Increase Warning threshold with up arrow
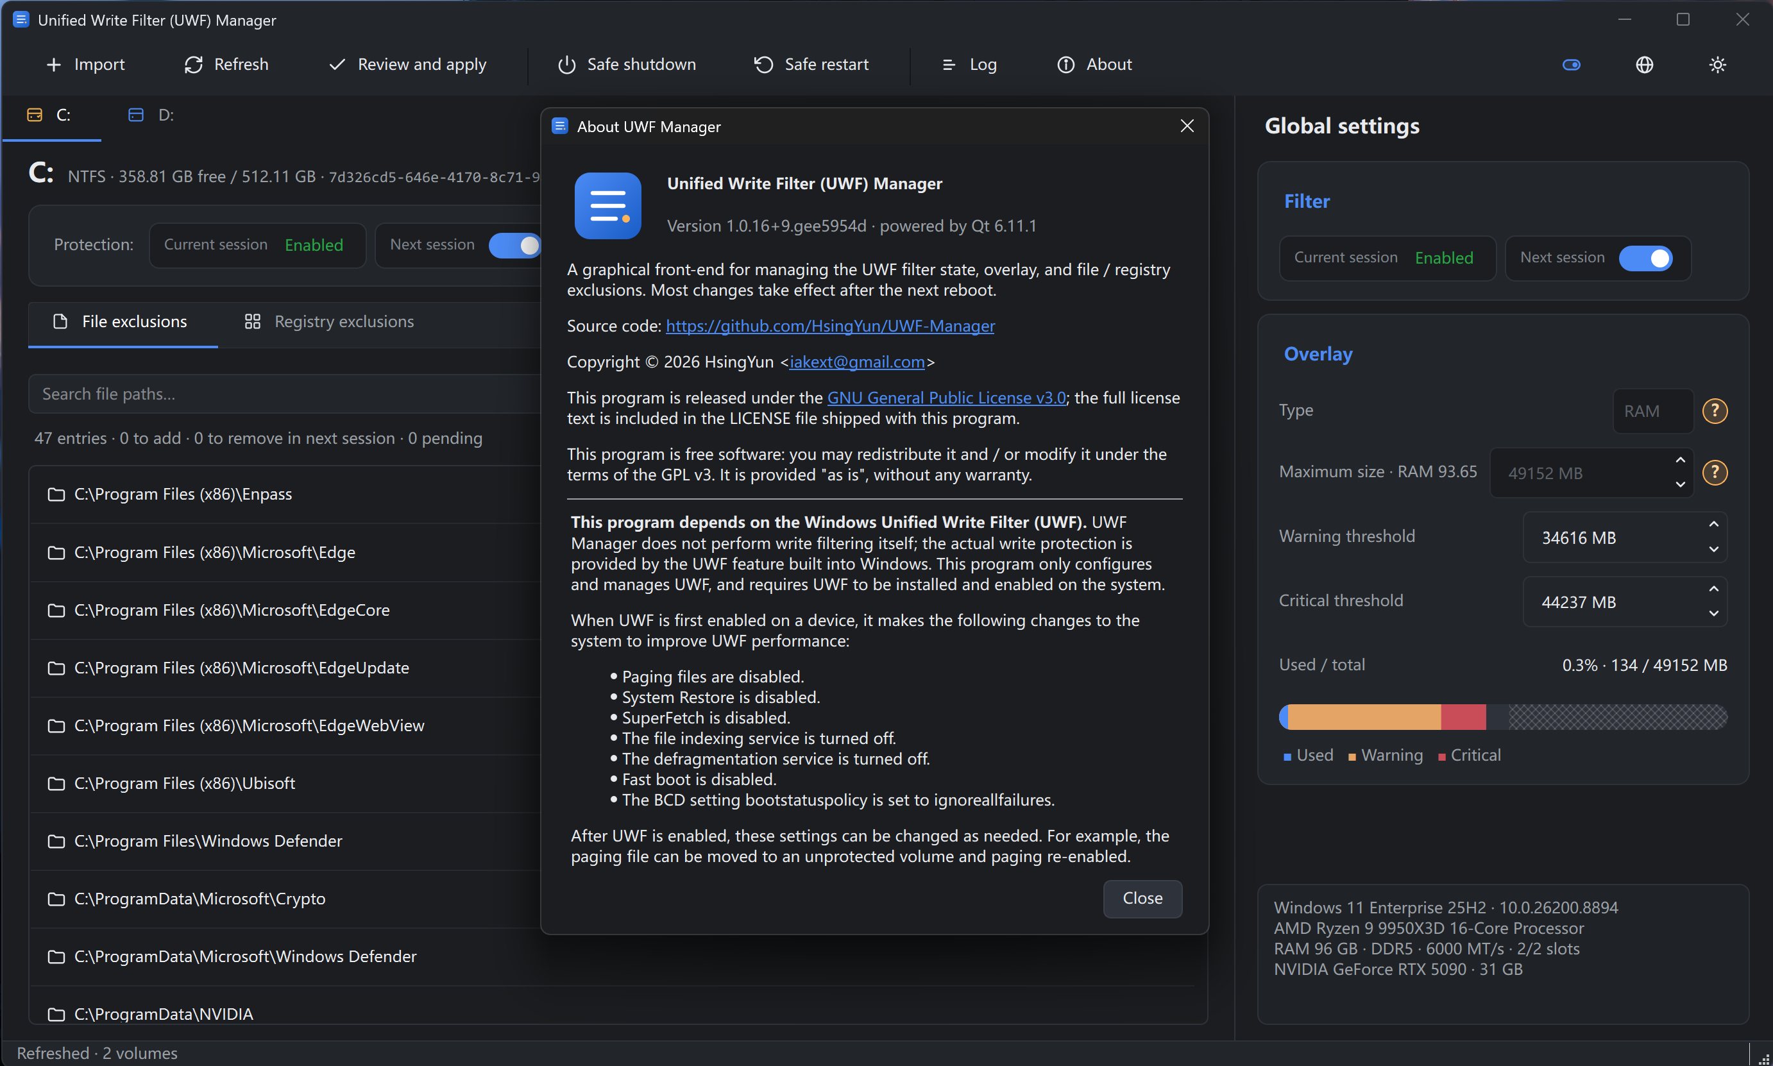 (x=1713, y=525)
